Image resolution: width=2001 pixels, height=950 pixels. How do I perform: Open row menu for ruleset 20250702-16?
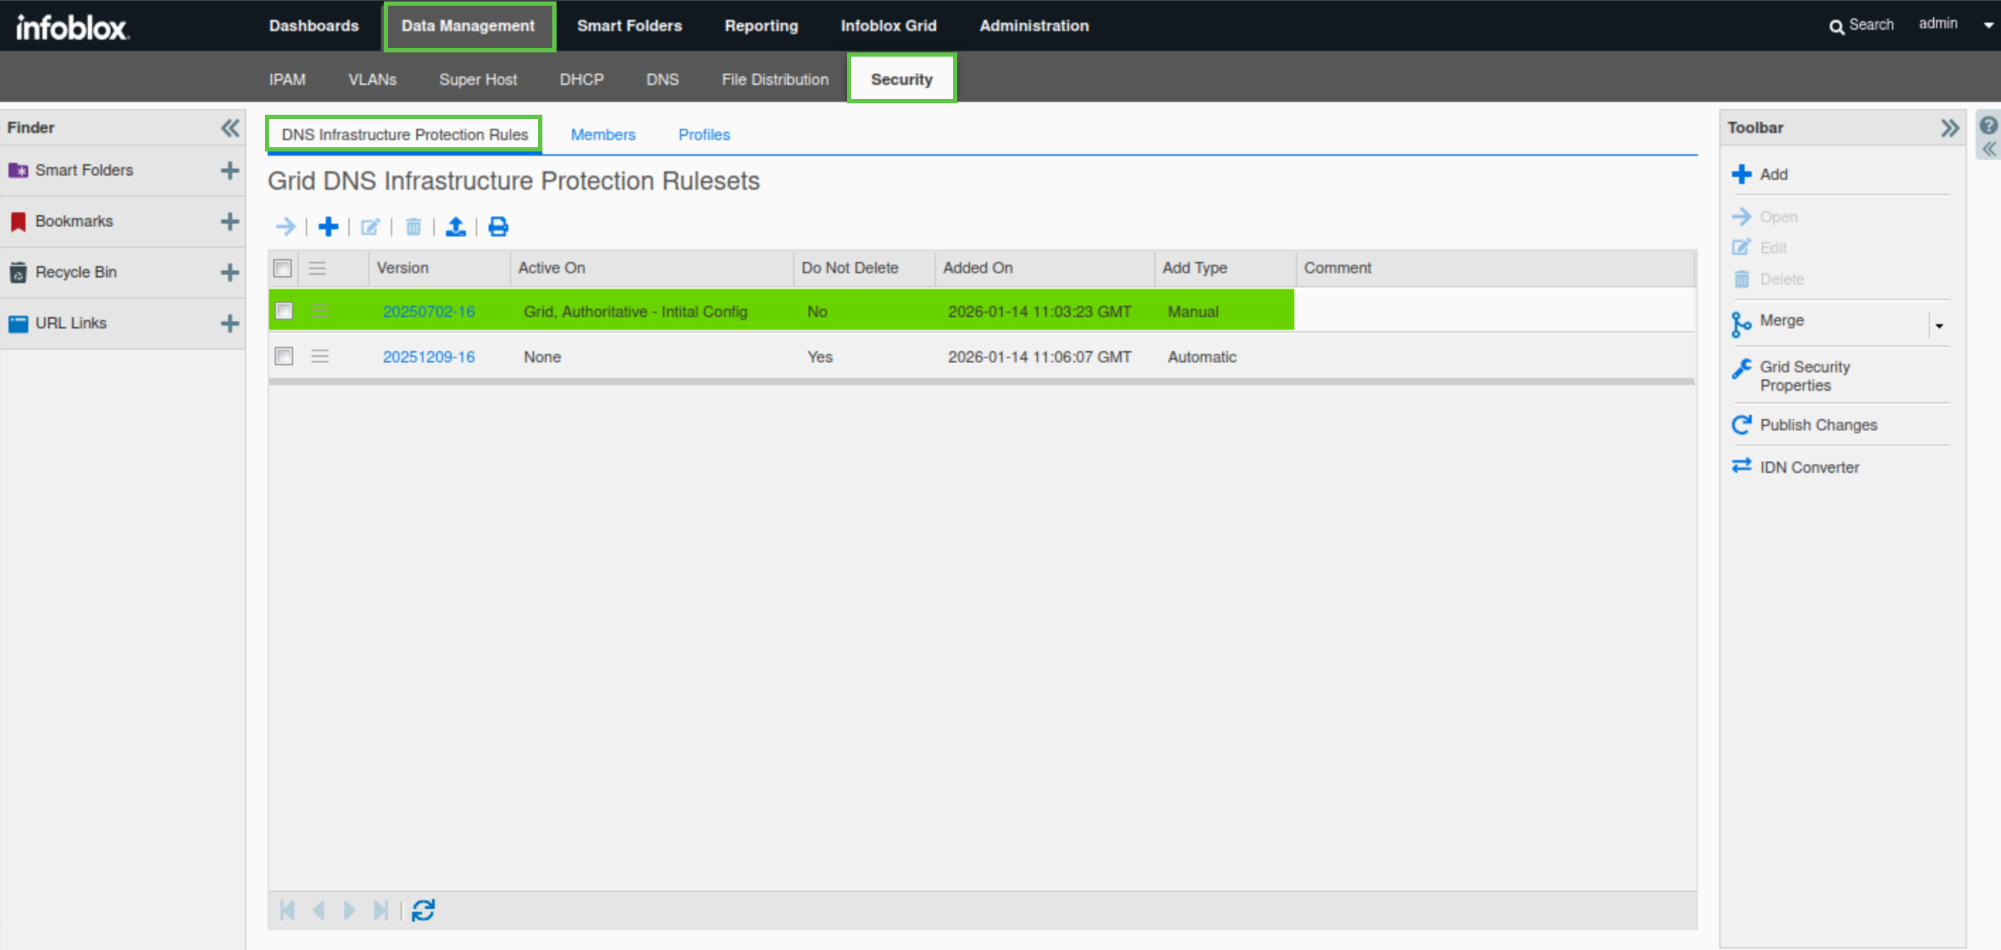point(320,311)
